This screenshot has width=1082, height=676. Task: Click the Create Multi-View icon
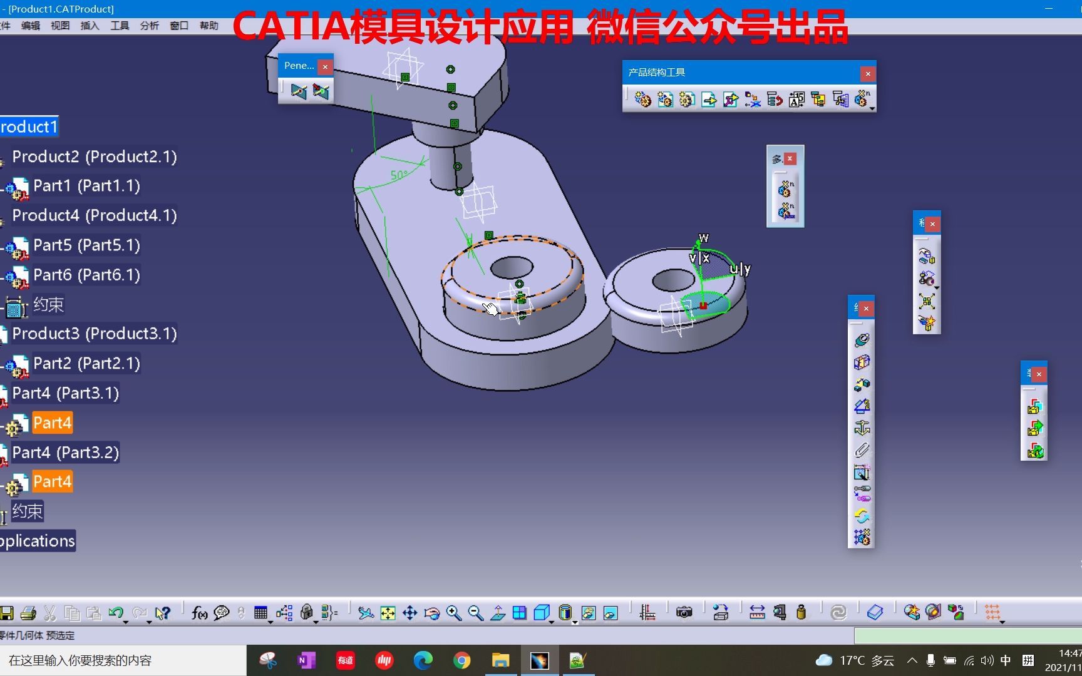tap(519, 613)
